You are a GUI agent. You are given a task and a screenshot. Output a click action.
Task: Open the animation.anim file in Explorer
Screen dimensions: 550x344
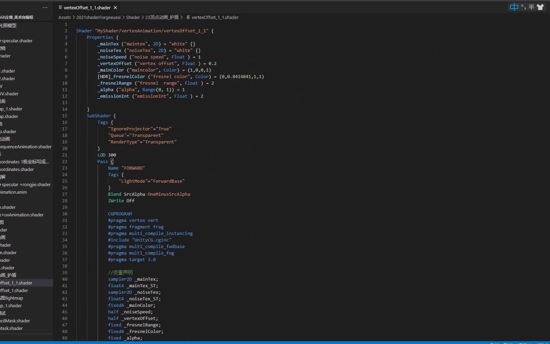tap(13, 192)
